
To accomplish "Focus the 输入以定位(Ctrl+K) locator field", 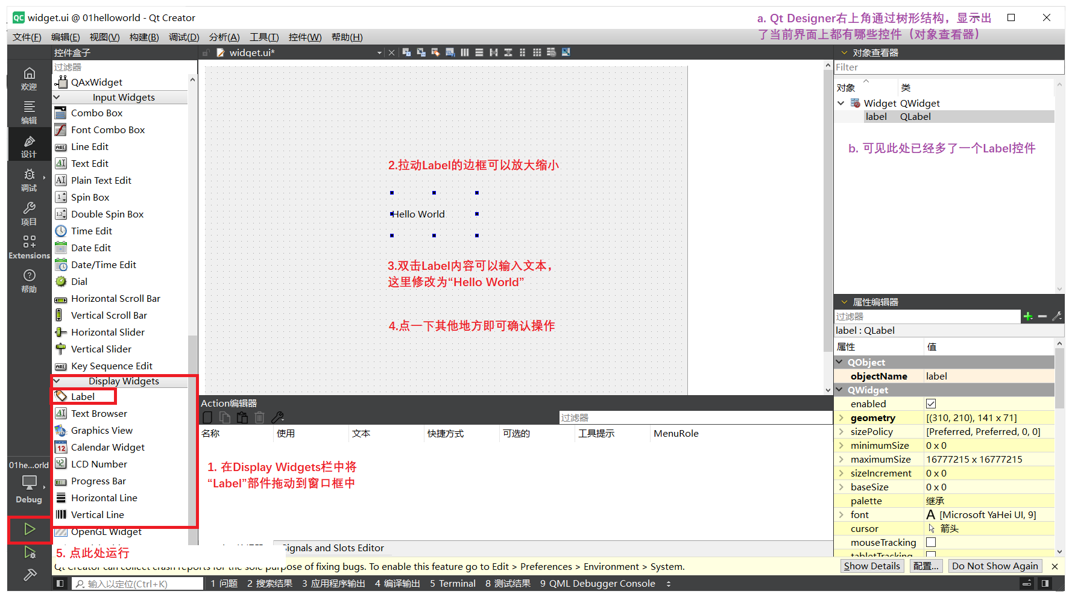I will [138, 583].
